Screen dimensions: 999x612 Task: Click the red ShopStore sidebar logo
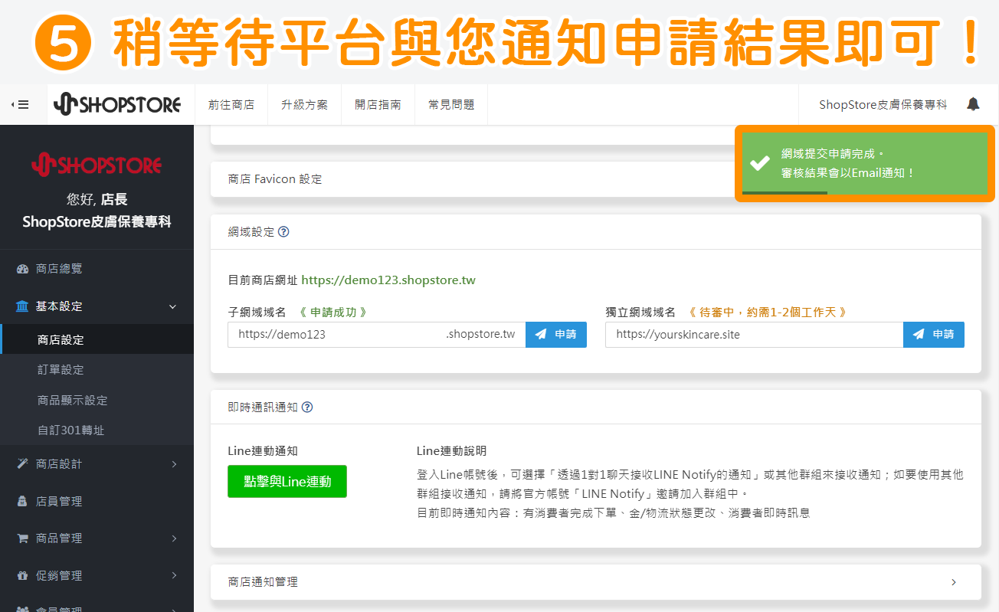point(97,164)
